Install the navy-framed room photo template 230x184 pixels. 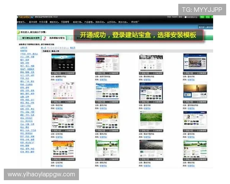point(201,73)
